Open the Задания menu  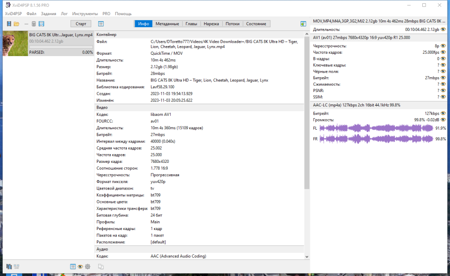click(48, 14)
